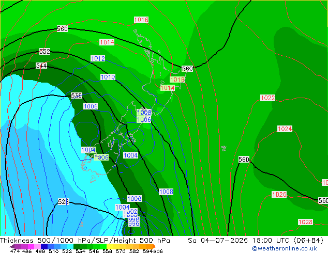This screenshot has width=328, height=253.
Task: Click the orange right arrow end of legend
Action: coord(154,246)
